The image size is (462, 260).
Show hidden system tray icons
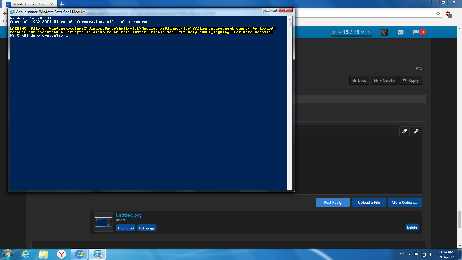(x=409, y=255)
